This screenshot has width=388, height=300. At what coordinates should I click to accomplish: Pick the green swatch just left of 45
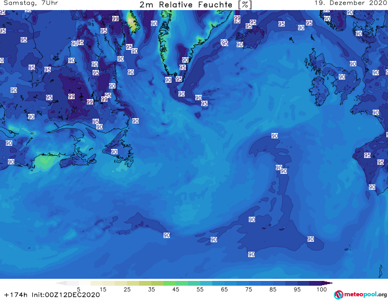coord(169,283)
